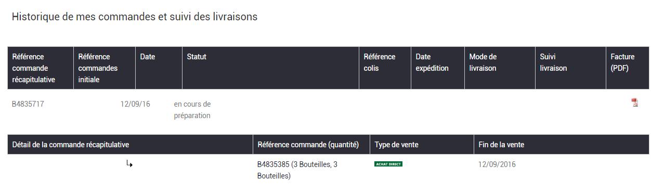This screenshot has width=651, height=192.
Task: Click the Type de vente header
Action: point(396,145)
